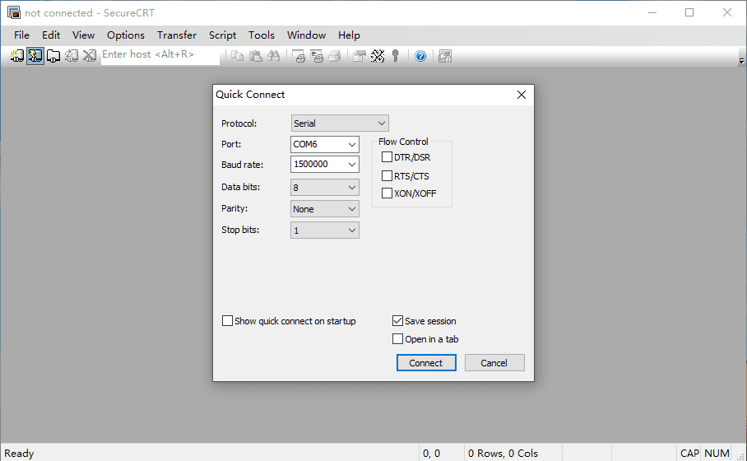
Task: Open the Script menu
Action: [222, 35]
